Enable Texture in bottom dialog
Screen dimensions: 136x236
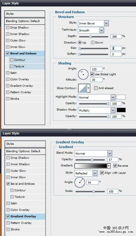pyautogui.click(x=12, y=197)
